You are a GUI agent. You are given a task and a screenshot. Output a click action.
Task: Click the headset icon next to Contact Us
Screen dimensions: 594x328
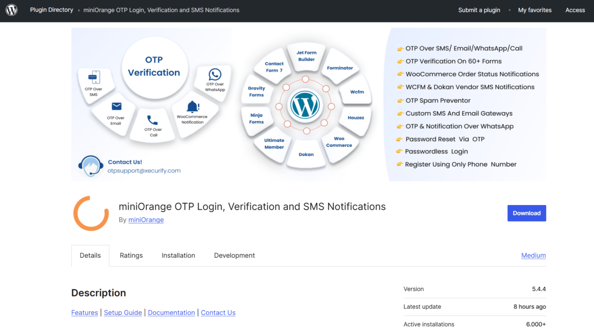pos(91,167)
